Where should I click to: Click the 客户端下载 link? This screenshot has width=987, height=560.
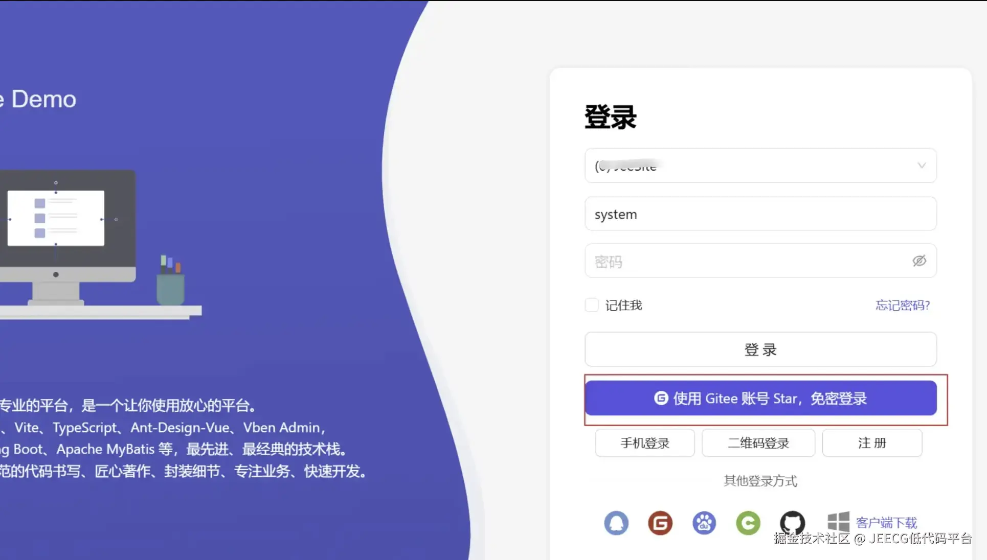[x=886, y=523]
